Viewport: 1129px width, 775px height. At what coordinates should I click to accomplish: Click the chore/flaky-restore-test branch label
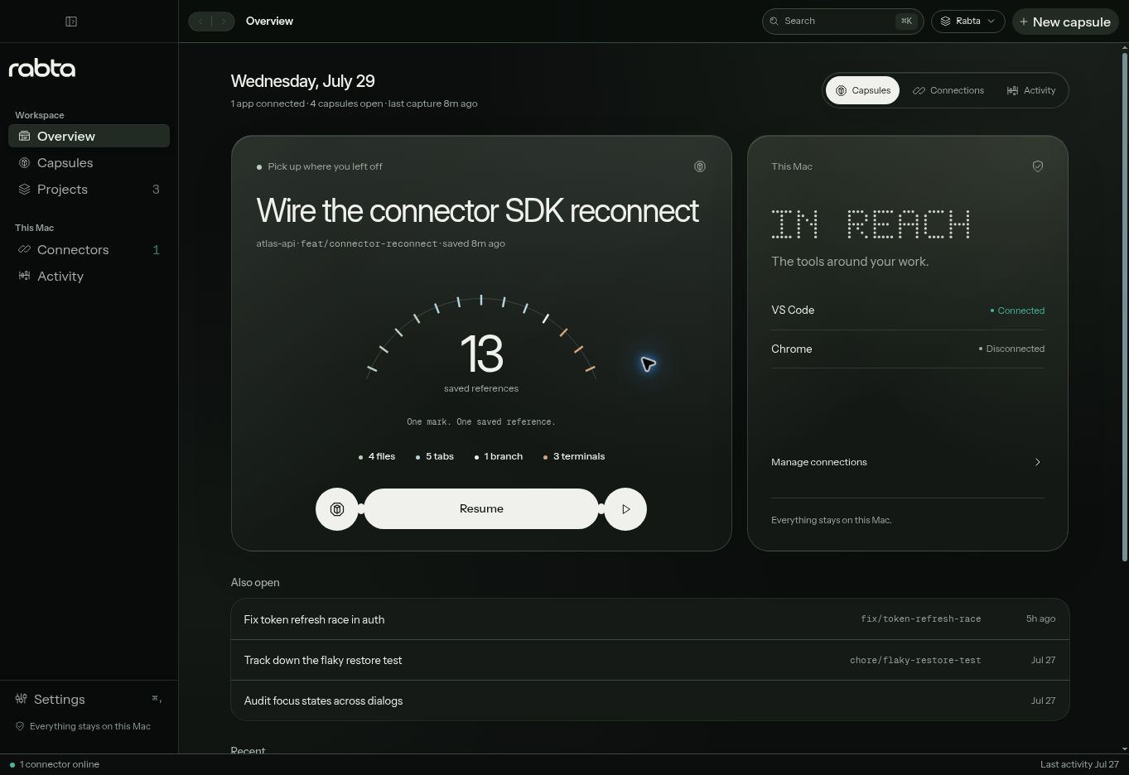(x=915, y=660)
